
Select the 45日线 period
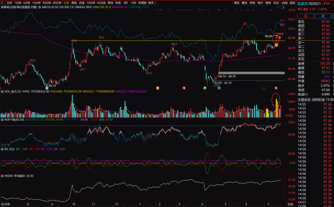coord(101,3)
